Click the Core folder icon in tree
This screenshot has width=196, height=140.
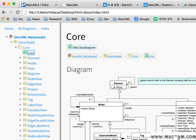pyautogui.click(x=20, y=47)
